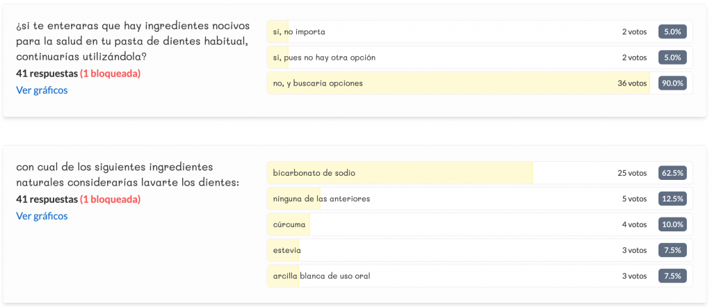Click the 90.0% percentage badge
Image resolution: width=712 pixels, height=307 pixels.
(x=672, y=83)
